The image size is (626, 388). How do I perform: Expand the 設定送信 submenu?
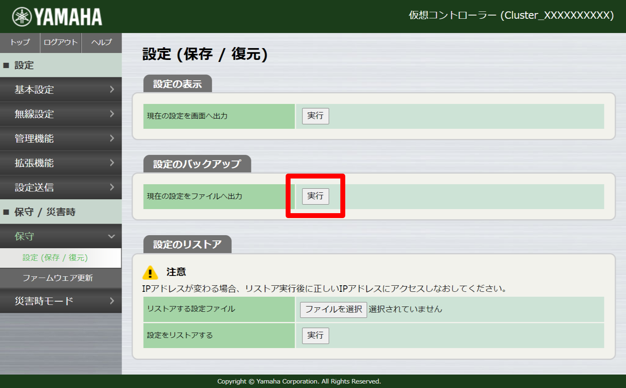tap(60, 187)
